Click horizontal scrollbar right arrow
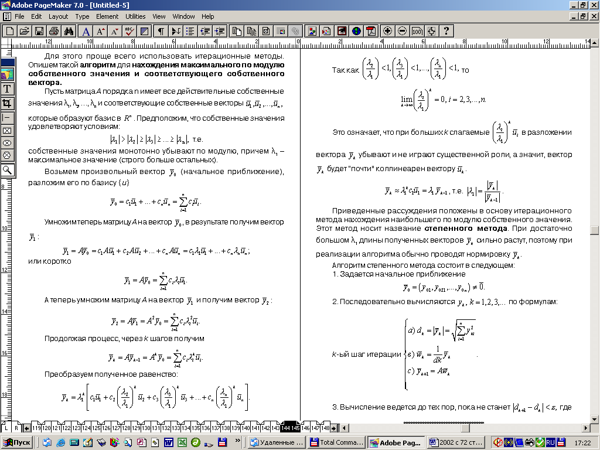The image size is (600, 450). pos(586,428)
